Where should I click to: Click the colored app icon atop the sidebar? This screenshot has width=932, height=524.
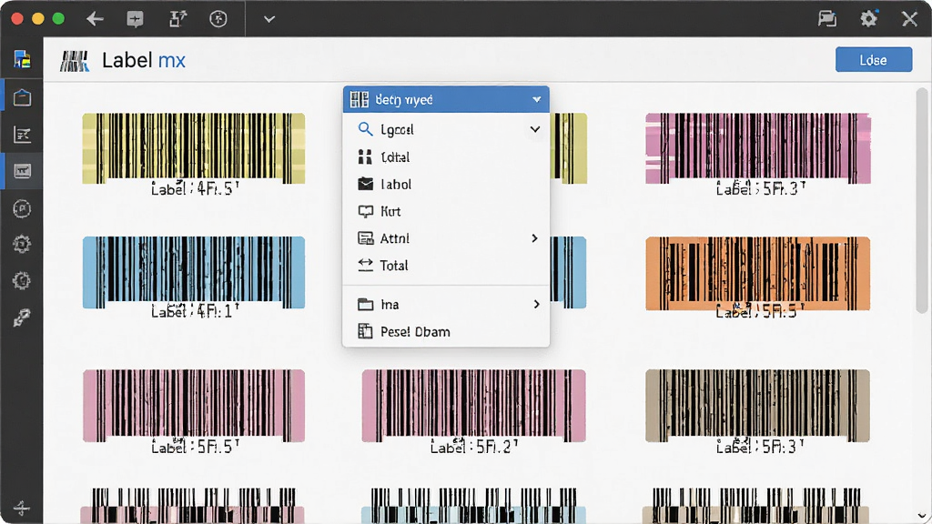coord(22,59)
